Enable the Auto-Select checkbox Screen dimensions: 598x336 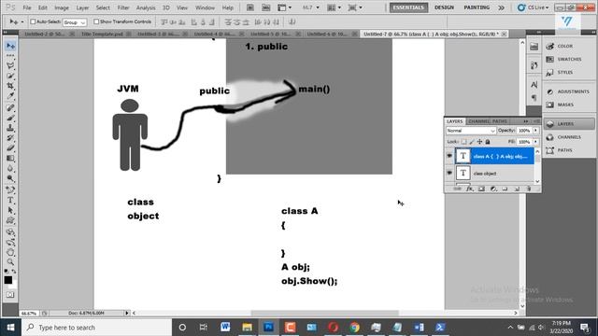[33, 21]
